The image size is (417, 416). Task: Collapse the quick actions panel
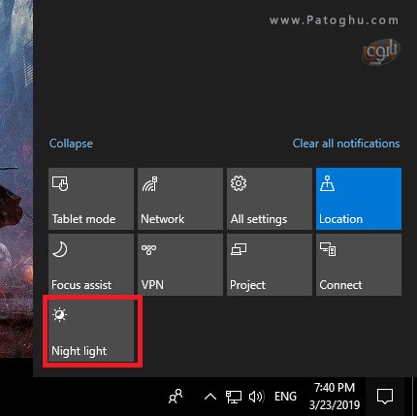click(x=71, y=144)
